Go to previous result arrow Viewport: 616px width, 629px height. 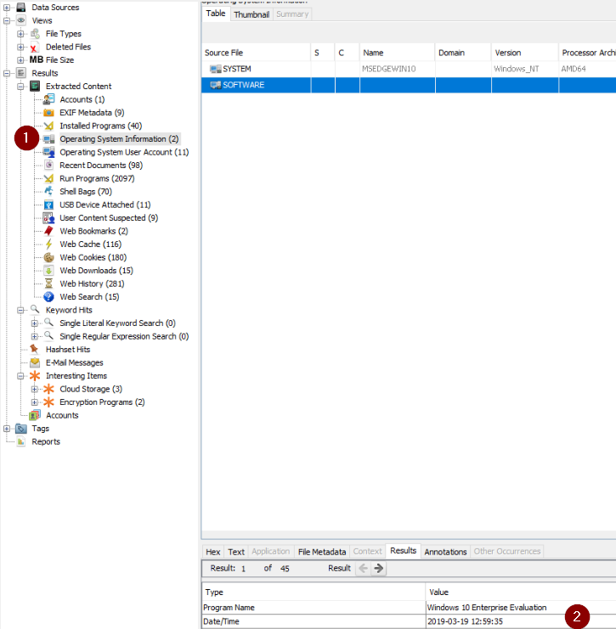(x=364, y=569)
